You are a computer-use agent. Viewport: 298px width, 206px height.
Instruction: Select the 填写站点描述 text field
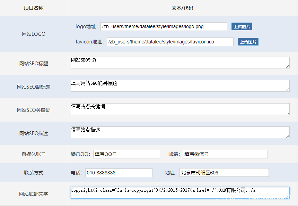click(x=180, y=132)
